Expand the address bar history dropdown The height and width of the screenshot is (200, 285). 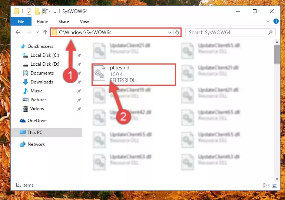click(x=170, y=33)
